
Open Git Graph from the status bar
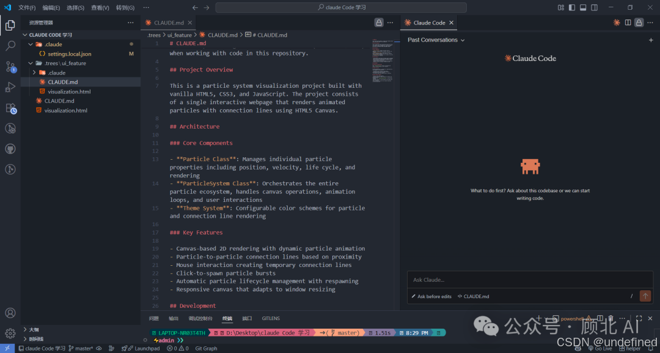pos(207,348)
